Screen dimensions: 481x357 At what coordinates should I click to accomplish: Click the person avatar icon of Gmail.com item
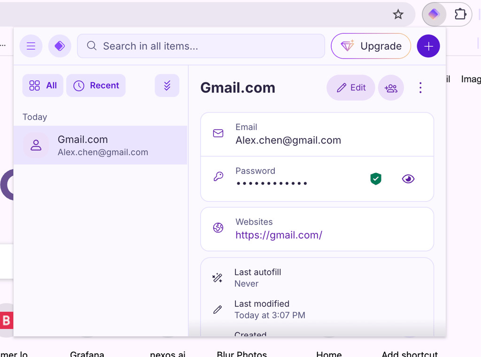point(36,145)
